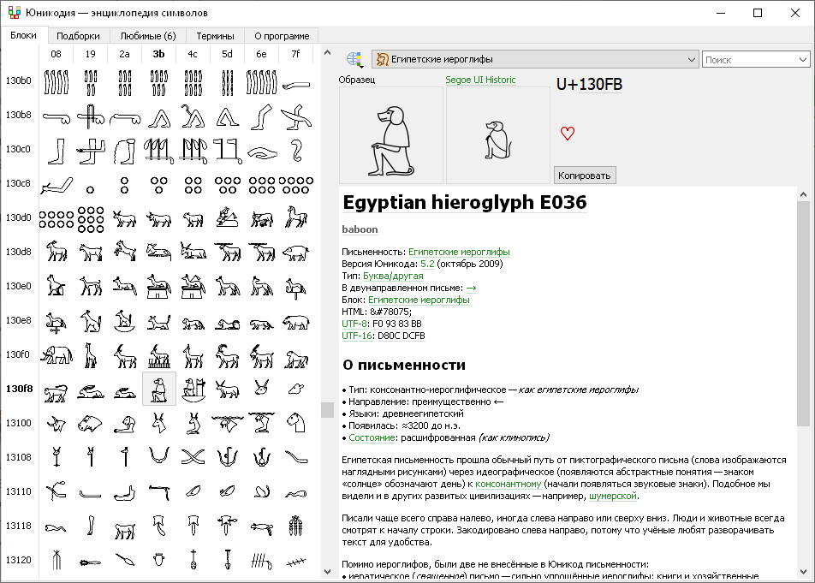Click the character grid scroll down arrow

point(327,572)
